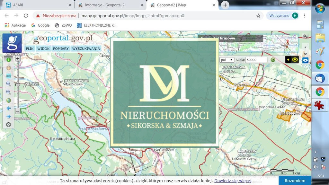This screenshot has height=185, width=329.
Task: Select the hand pan tool
Action: click(x=9, y=68)
